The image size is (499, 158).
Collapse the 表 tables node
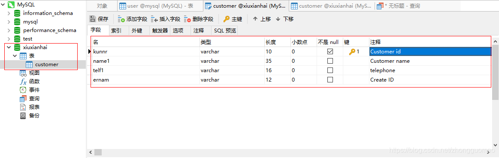click(x=15, y=56)
